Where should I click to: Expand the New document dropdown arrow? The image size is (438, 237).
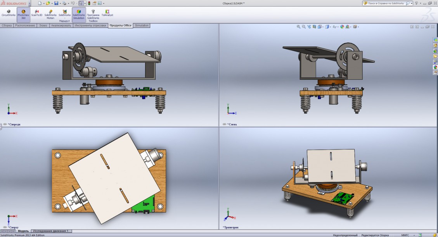coord(43,3)
